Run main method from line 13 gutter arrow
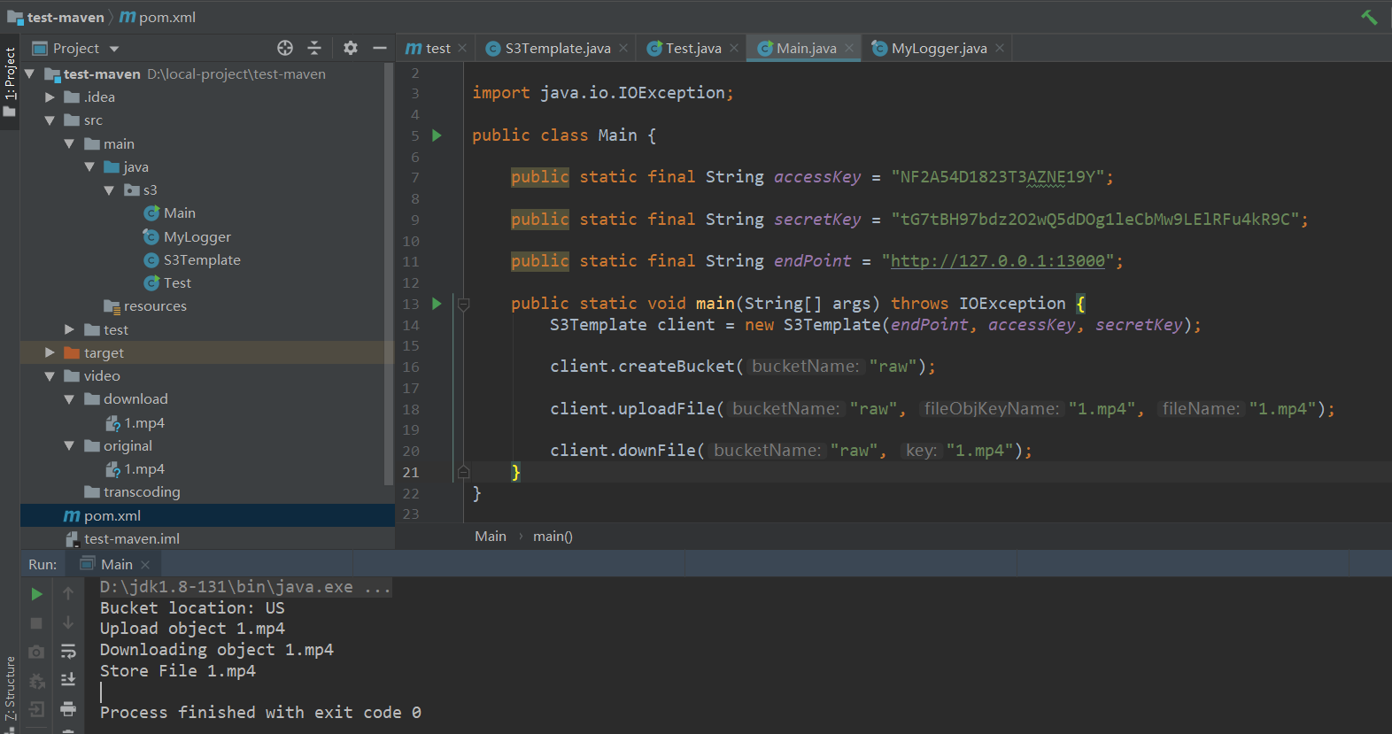 pos(437,304)
